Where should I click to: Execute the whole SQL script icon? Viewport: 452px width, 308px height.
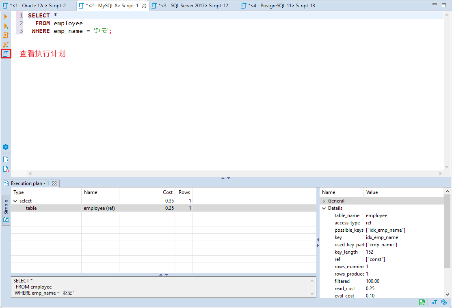(x=6, y=35)
